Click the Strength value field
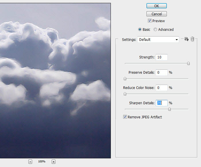 point(161,57)
